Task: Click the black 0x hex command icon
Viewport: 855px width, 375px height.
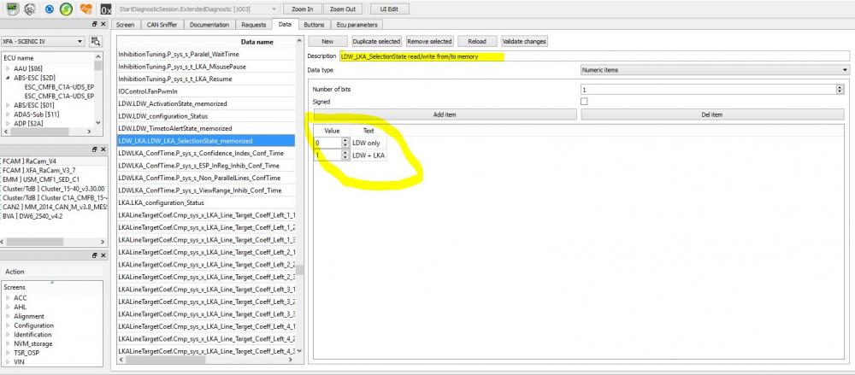Action: coord(106,9)
